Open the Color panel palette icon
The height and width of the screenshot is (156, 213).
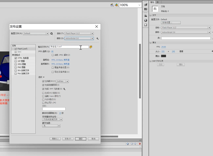point(146,5)
